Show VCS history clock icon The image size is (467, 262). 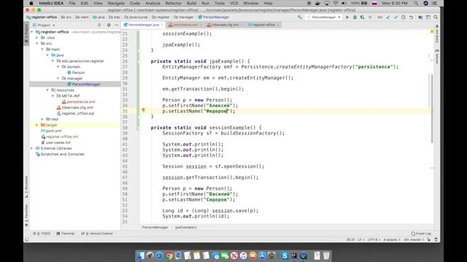pos(404,17)
